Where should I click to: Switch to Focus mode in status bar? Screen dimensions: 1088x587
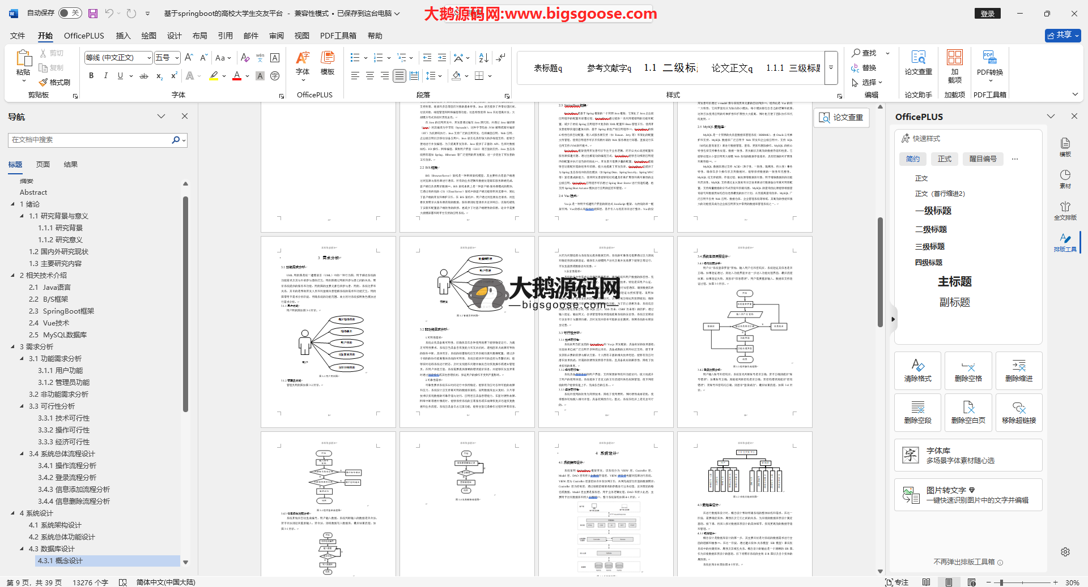(896, 582)
